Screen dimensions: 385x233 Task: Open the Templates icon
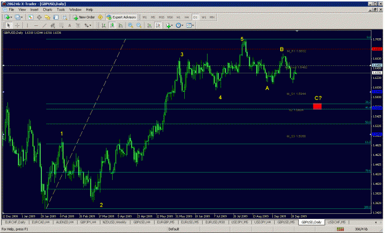point(188,25)
